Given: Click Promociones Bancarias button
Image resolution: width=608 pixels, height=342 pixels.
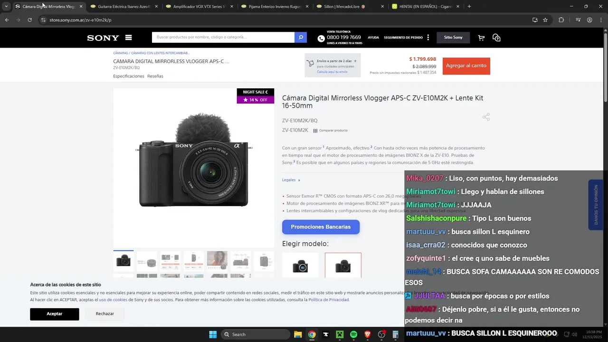Looking at the screenshot, I should (x=321, y=227).
